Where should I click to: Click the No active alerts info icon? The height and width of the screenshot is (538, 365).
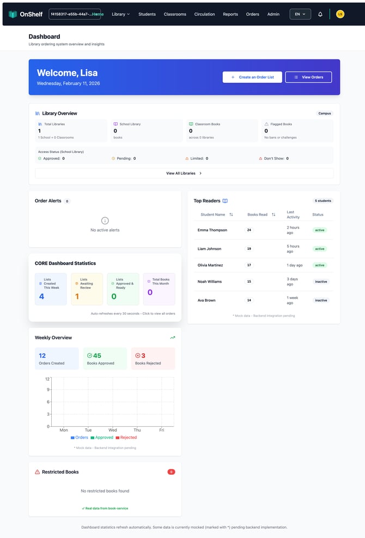(x=105, y=220)
